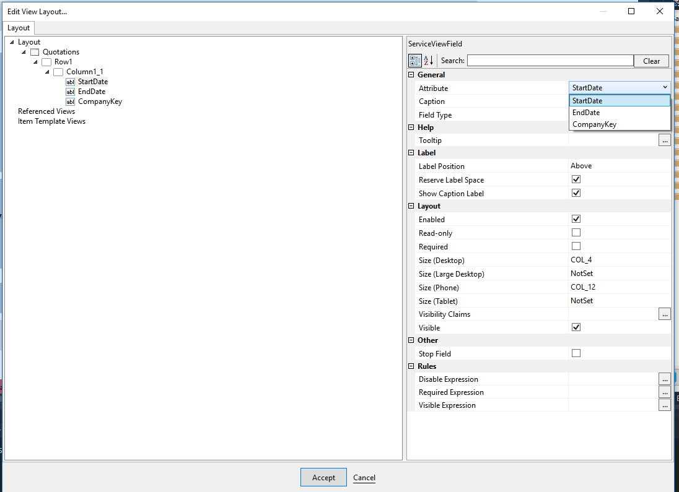Collapse the Row1 tree node

click(35, 62)
